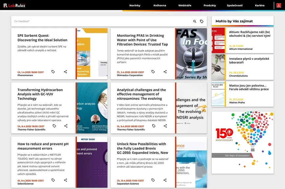The height and width of the screenshot is (189, 285).
Task: Select the tag filter icon beside search
Action: tap(202, 21)
